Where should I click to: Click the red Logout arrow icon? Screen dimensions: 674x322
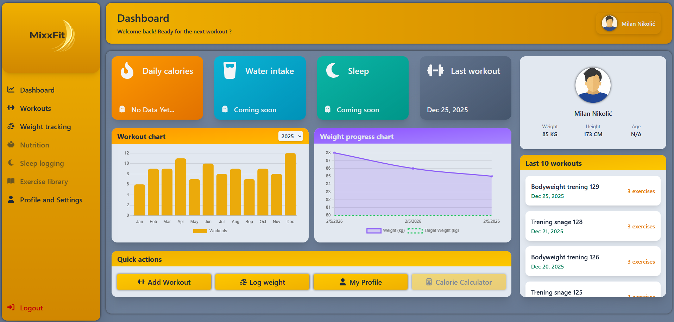click(x=11, y=308)
